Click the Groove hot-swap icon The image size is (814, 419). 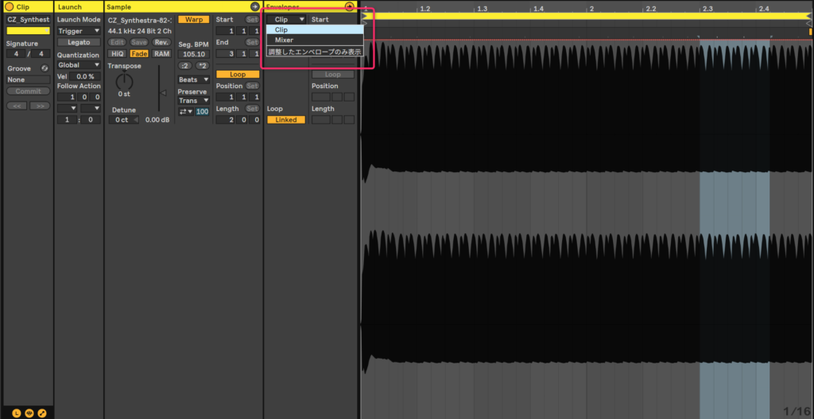(45, 68)
